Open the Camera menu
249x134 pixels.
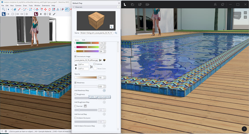pyautogui.click(x=18, y=5)
